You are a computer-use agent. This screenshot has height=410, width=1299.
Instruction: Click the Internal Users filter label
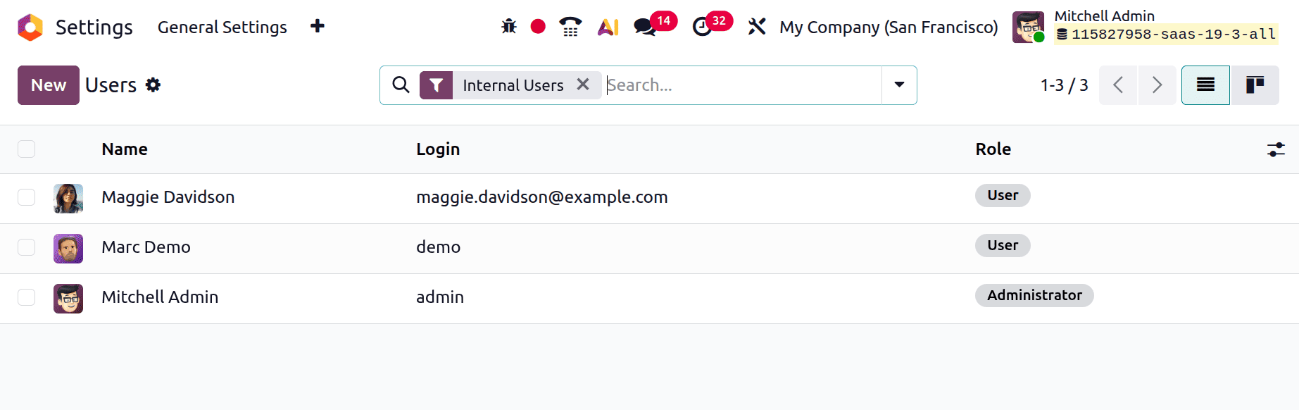tap(513, 85)
